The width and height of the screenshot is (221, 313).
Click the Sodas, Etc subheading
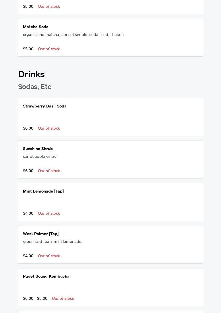click(34, 87)
